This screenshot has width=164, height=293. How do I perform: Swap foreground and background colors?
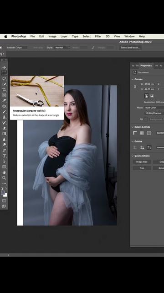click(6, 188)
